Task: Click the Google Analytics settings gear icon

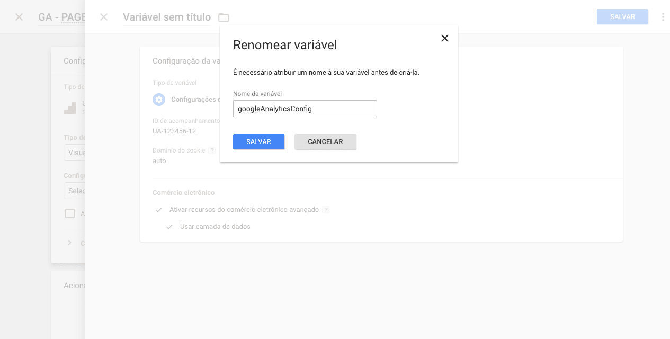Action: tap(159, 100)
